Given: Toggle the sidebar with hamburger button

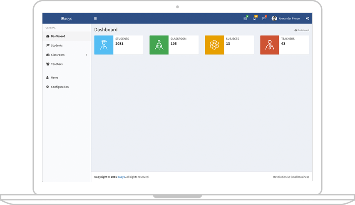Looking at the screenshot, I should coord(95,18).
